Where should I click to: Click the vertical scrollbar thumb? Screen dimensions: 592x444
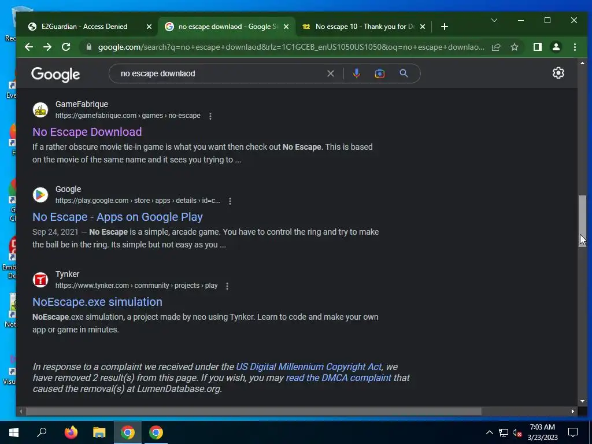click(x=583, y=220)
